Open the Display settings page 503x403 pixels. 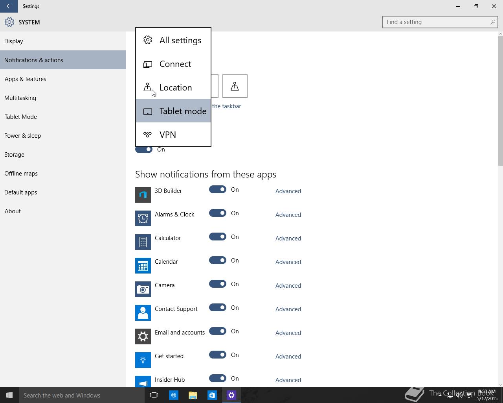tap(63, 41)
